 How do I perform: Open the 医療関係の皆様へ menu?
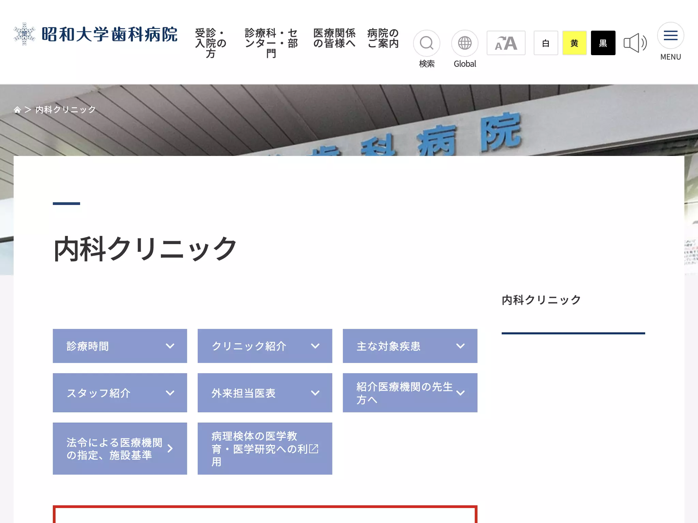pos(334,38)
